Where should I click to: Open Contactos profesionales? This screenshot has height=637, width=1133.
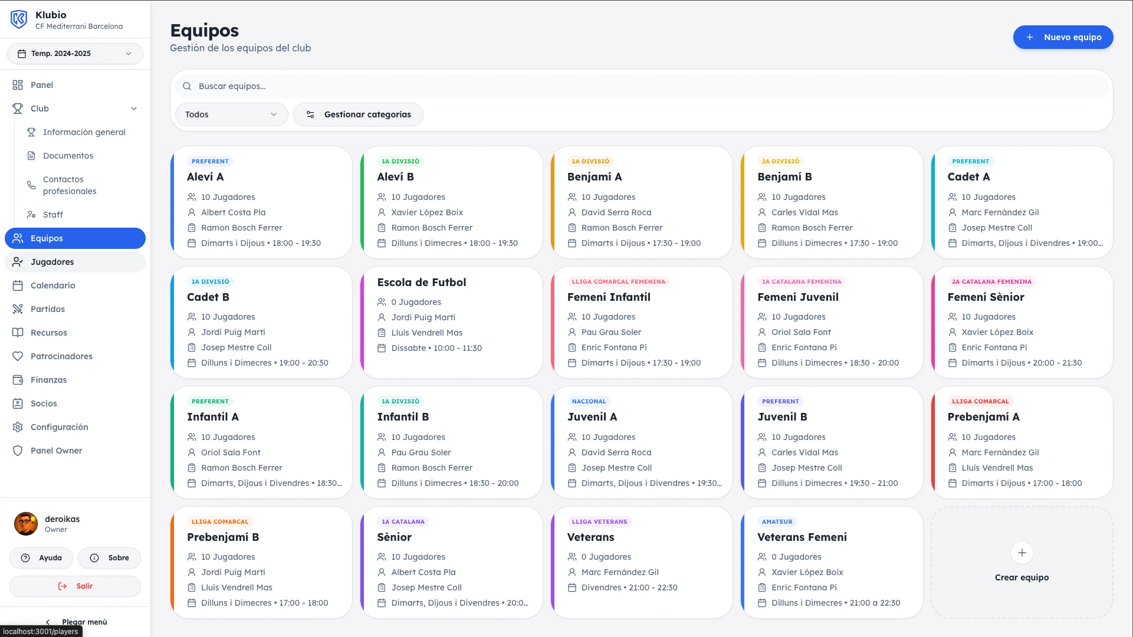(x=69, y=185)
